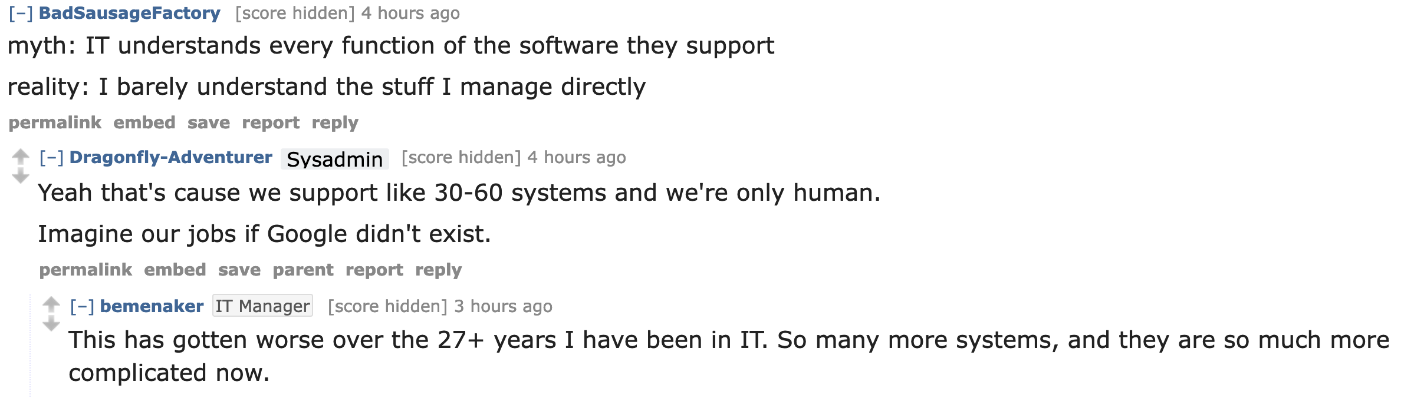Downvote Dragonfly-Adventurer's comment
The width and height of the screenshot is (1401, 398).
pos(21,176)
